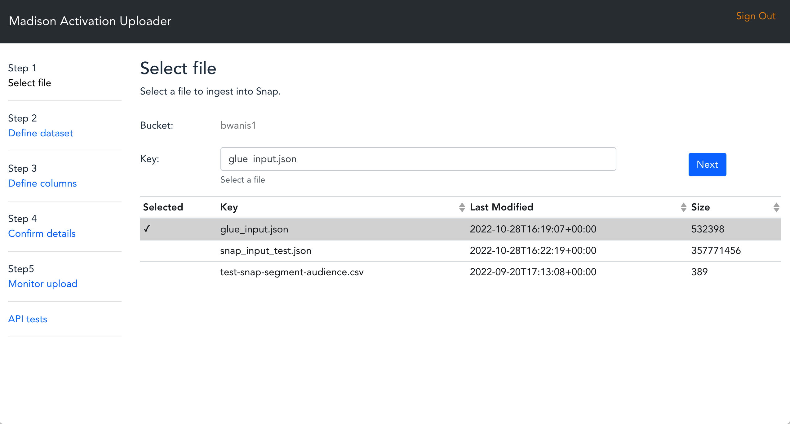Screen dimensions: 790x424
Task: Open Monitor upload step
Action: (x=43, y=284)
